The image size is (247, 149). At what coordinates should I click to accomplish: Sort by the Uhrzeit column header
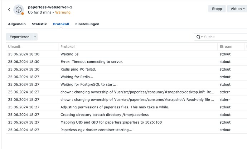click(x=32, y=47)
